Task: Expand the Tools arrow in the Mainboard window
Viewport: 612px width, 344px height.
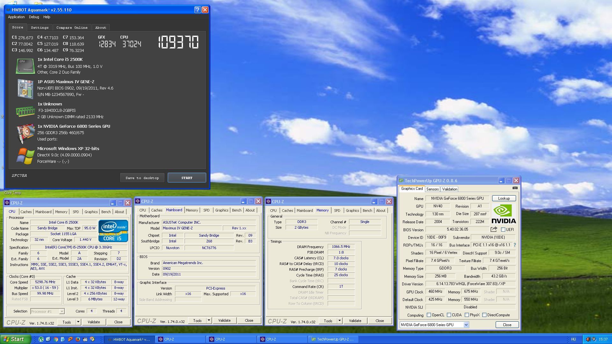Action: pyautogui.click(x=209, y=320)
